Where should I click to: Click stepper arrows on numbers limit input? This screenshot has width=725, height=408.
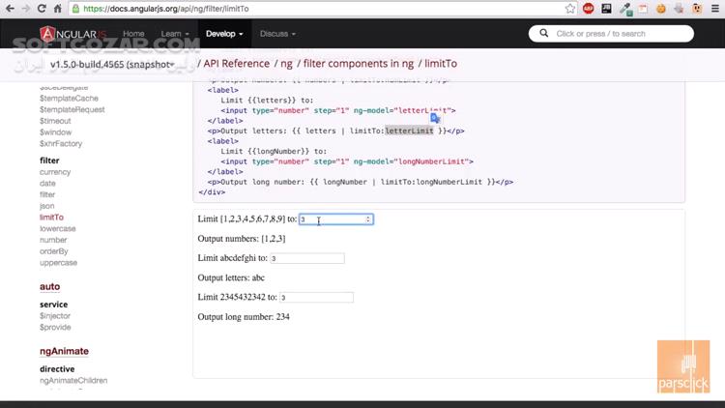coord(368,219)
